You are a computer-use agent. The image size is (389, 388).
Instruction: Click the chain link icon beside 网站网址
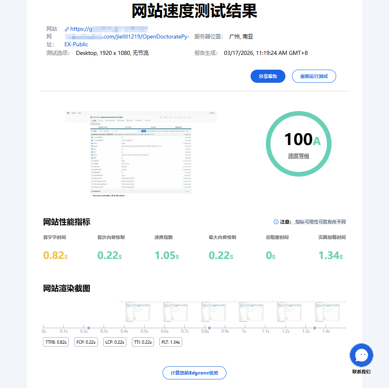point(67,29)
